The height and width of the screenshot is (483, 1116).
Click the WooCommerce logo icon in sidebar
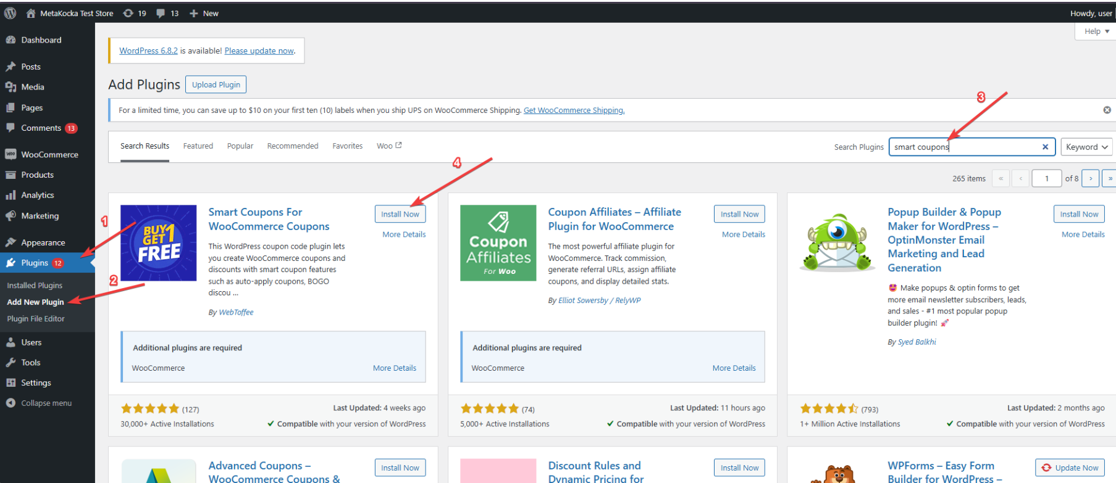pos(10,154)
